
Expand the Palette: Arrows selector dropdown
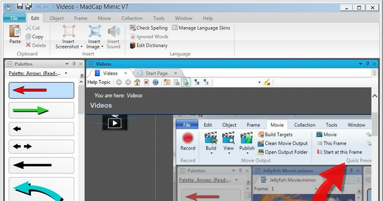[66, 73]
